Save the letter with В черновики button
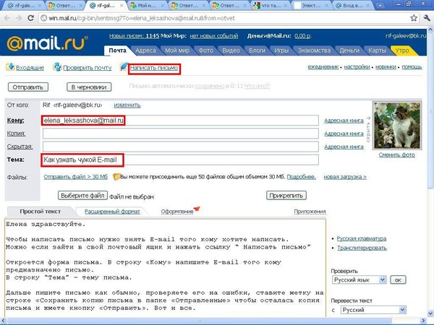The height and width of the screenshot is (325, 434). 89,87
